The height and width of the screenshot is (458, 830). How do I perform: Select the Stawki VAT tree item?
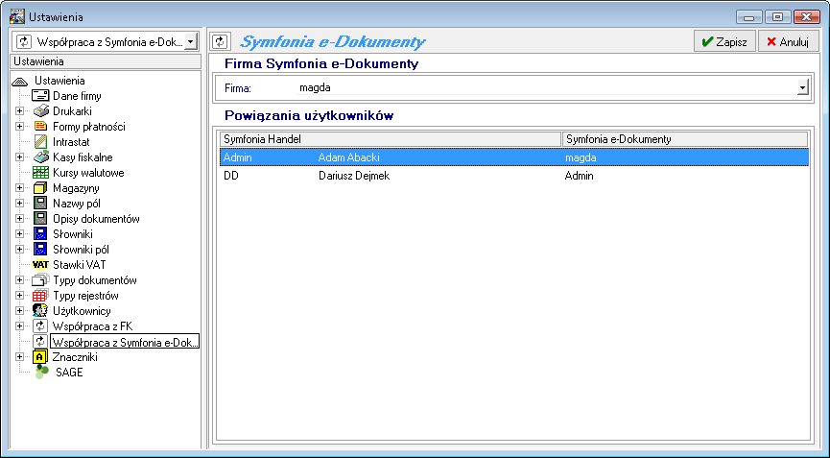click(79, 265)
